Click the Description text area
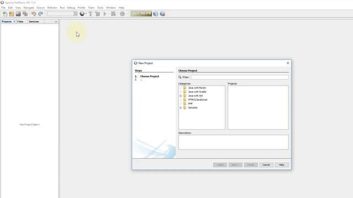Viewport: 353px width, 198px height. 233,142
